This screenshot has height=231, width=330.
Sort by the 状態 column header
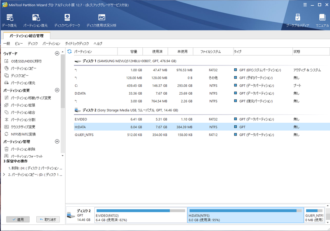pyautogui.click(x=311, y=51)
